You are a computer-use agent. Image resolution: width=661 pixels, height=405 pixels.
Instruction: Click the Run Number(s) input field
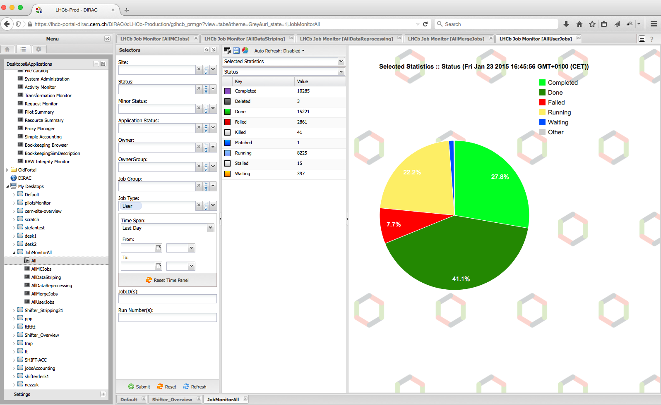(x=168, y=317)
